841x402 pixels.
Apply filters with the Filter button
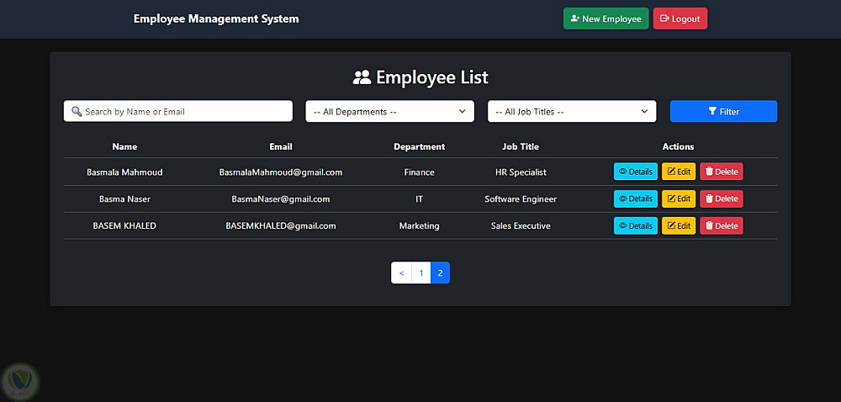[723, 112]
